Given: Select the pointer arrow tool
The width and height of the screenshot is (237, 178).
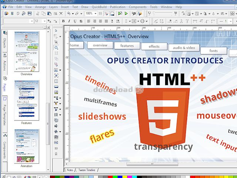Looking at the screenshot, I should click(56, 30).
